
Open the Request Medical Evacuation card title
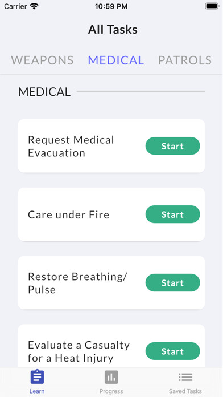[x=71, y=146]
